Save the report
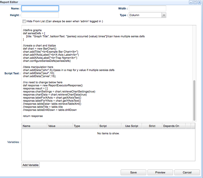 tap(133, 172)
